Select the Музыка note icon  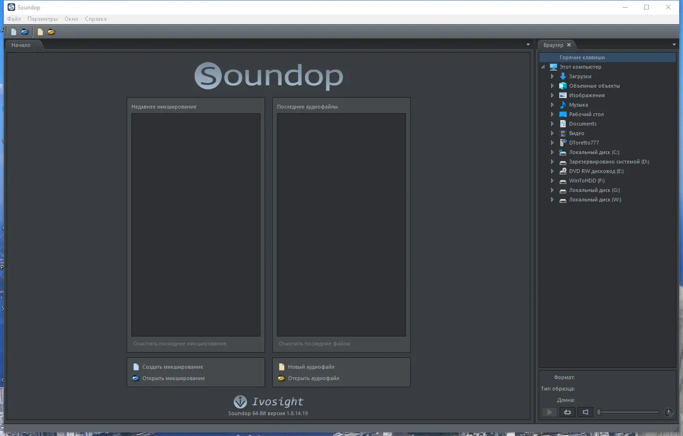tap(563, 105)
